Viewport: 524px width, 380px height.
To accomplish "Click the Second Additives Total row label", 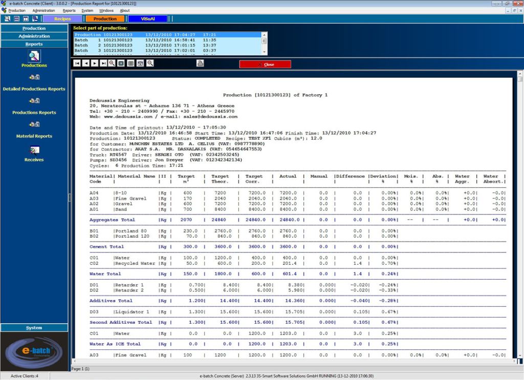I will coord(121,322).
